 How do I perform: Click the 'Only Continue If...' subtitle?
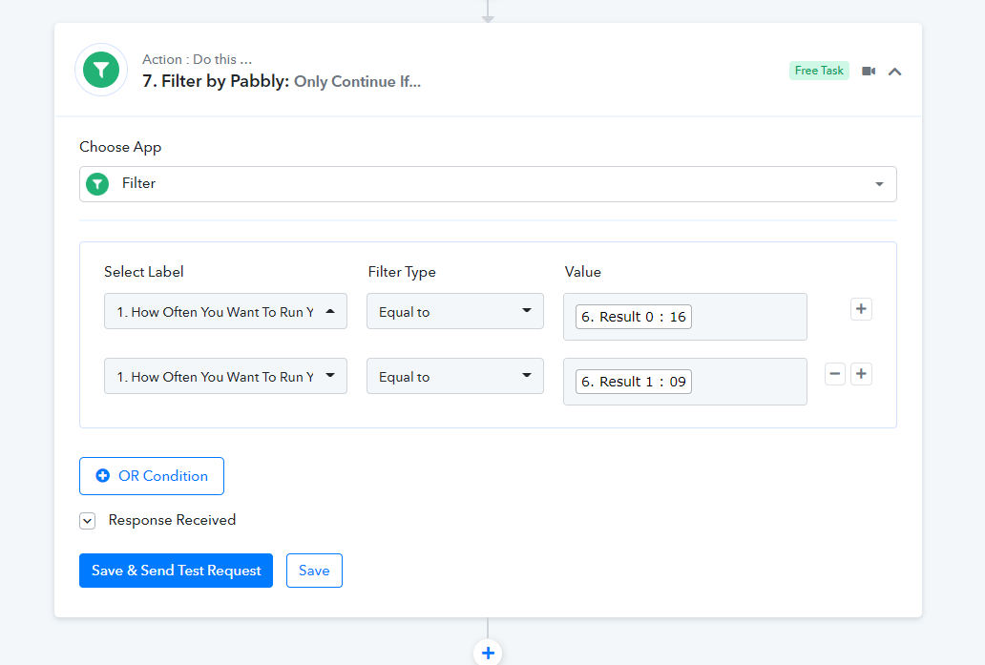click(x=357, y=82)
